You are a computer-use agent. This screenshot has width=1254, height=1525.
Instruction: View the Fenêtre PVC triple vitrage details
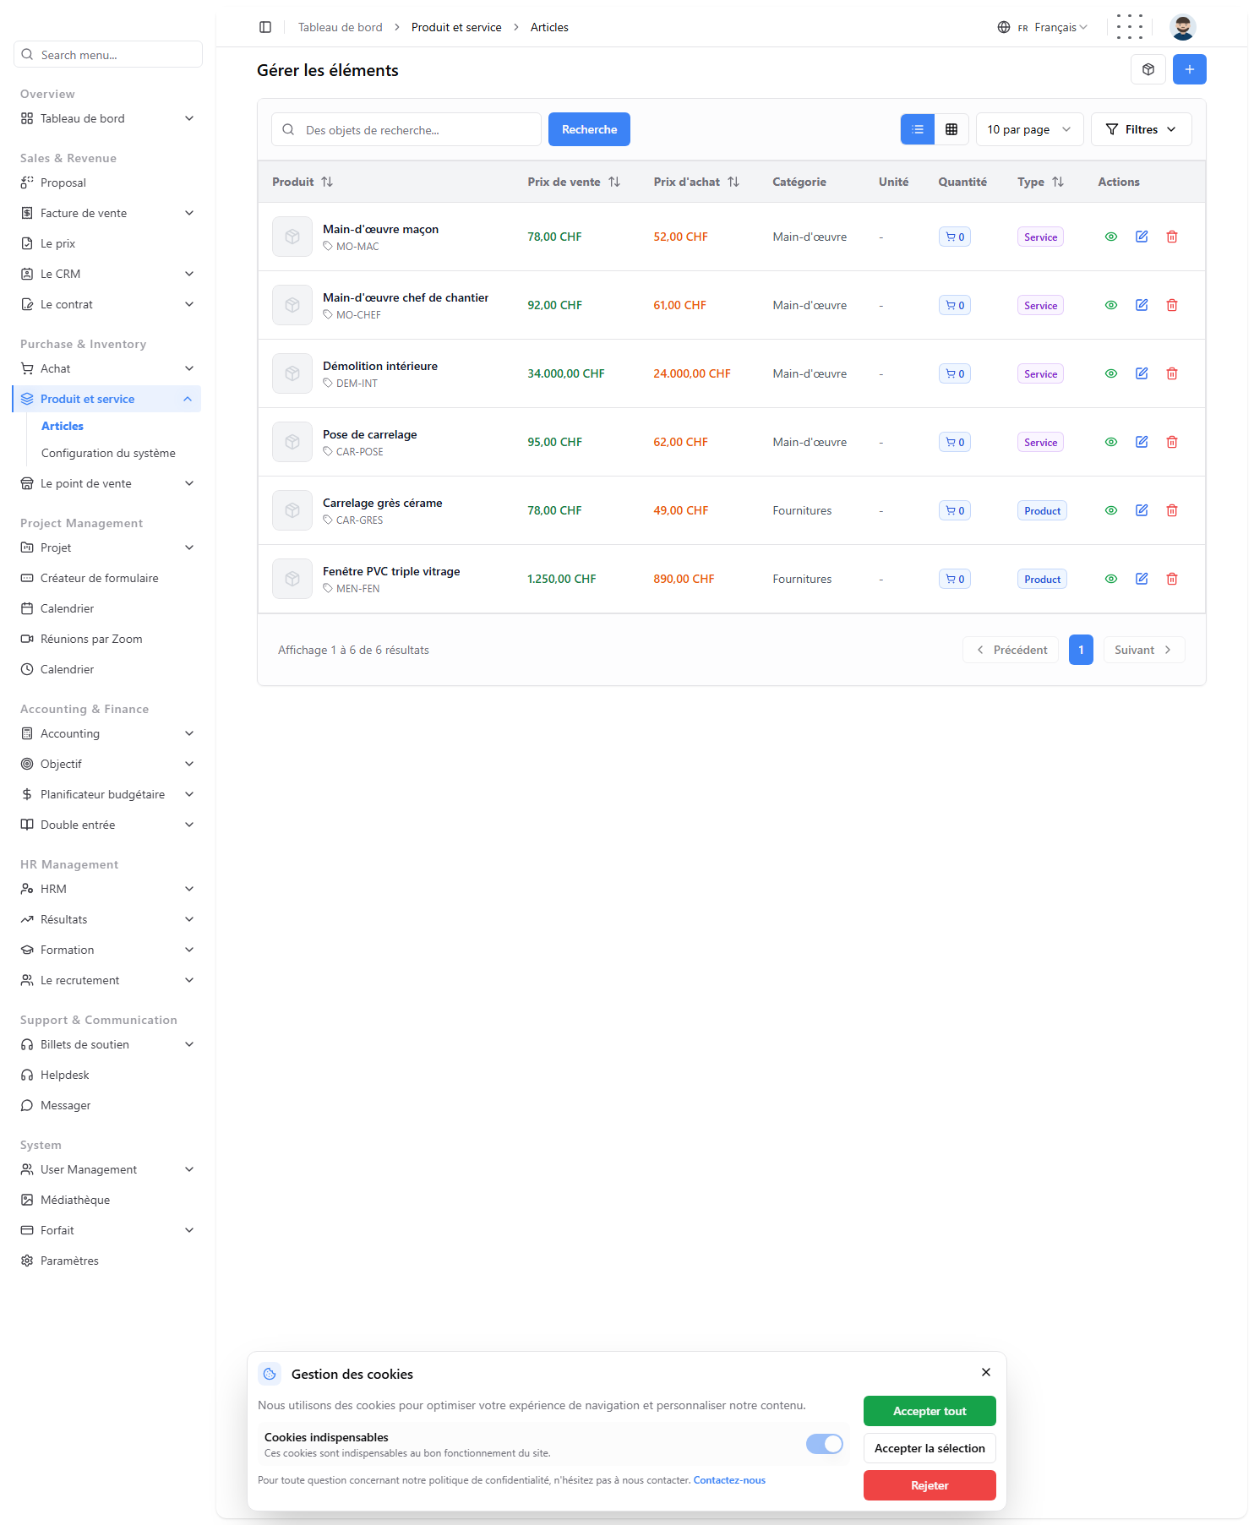pos(1110,579)
